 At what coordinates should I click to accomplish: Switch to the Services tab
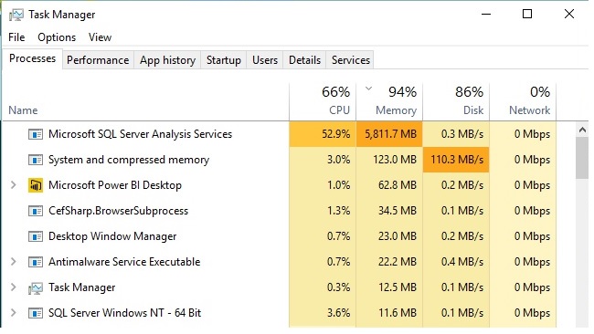351,60
